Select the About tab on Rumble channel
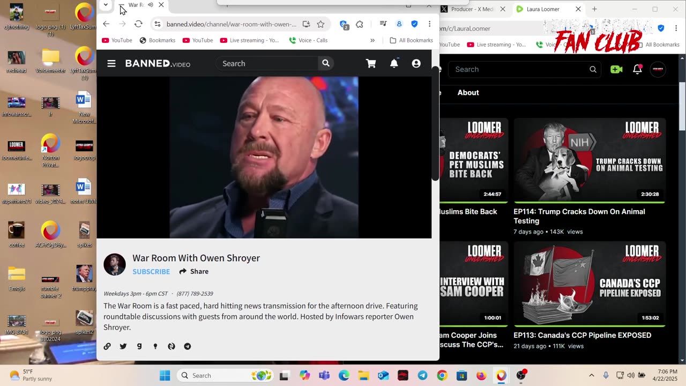The image size is (686, 386). 468,93
